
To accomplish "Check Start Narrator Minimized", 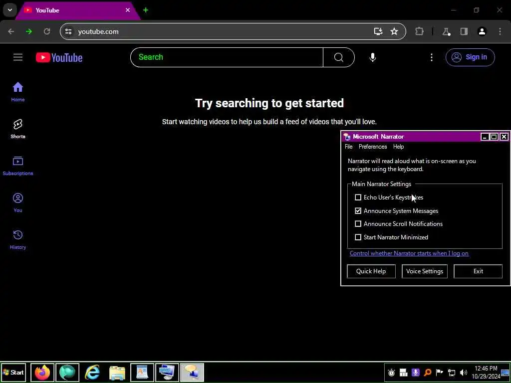I will click(358, 237).
